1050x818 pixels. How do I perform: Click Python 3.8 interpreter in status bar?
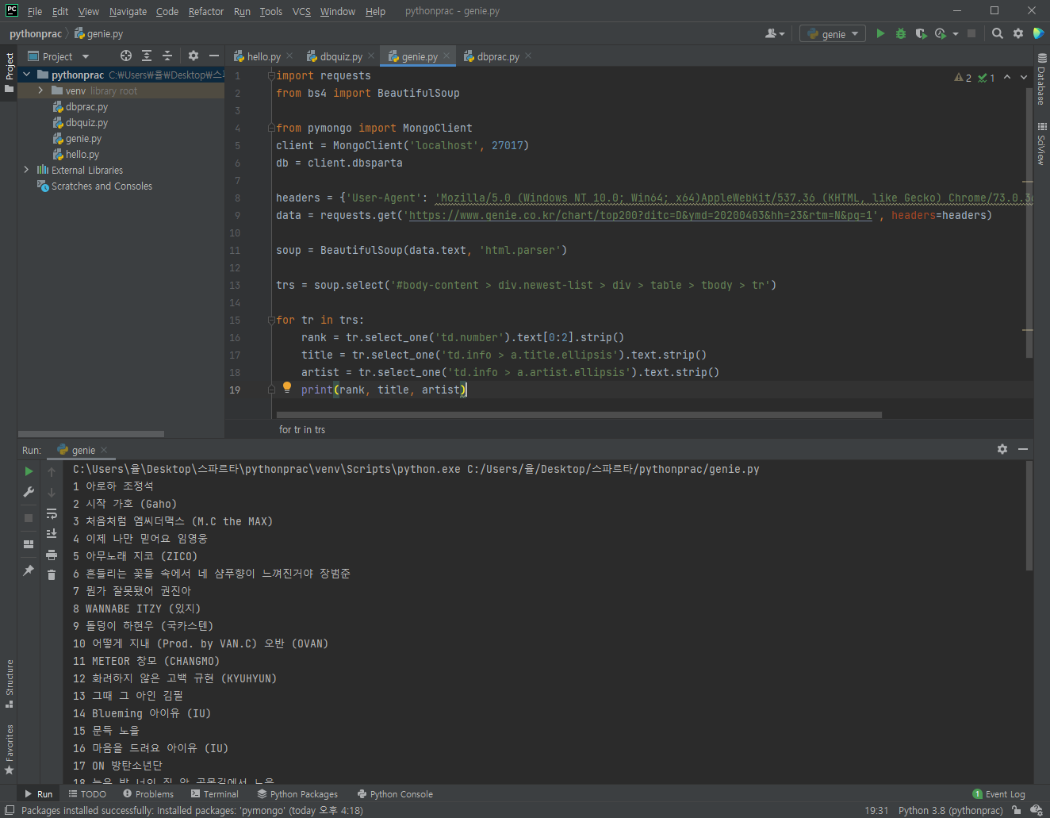pyautogui.click(x=950, y=810)
